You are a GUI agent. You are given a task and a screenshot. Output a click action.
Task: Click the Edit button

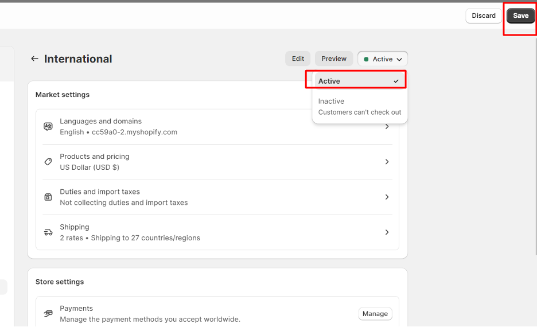298,59
